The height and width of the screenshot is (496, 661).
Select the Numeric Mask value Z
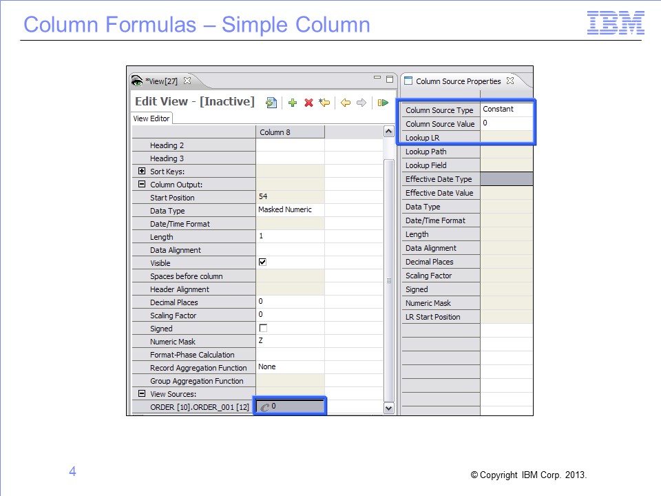point(290,341)
